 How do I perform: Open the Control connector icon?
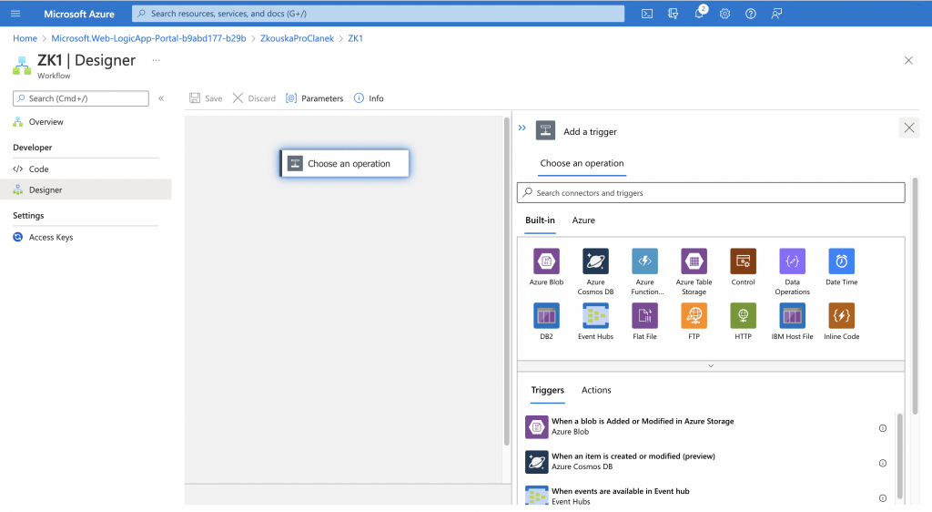coord(743,261)
